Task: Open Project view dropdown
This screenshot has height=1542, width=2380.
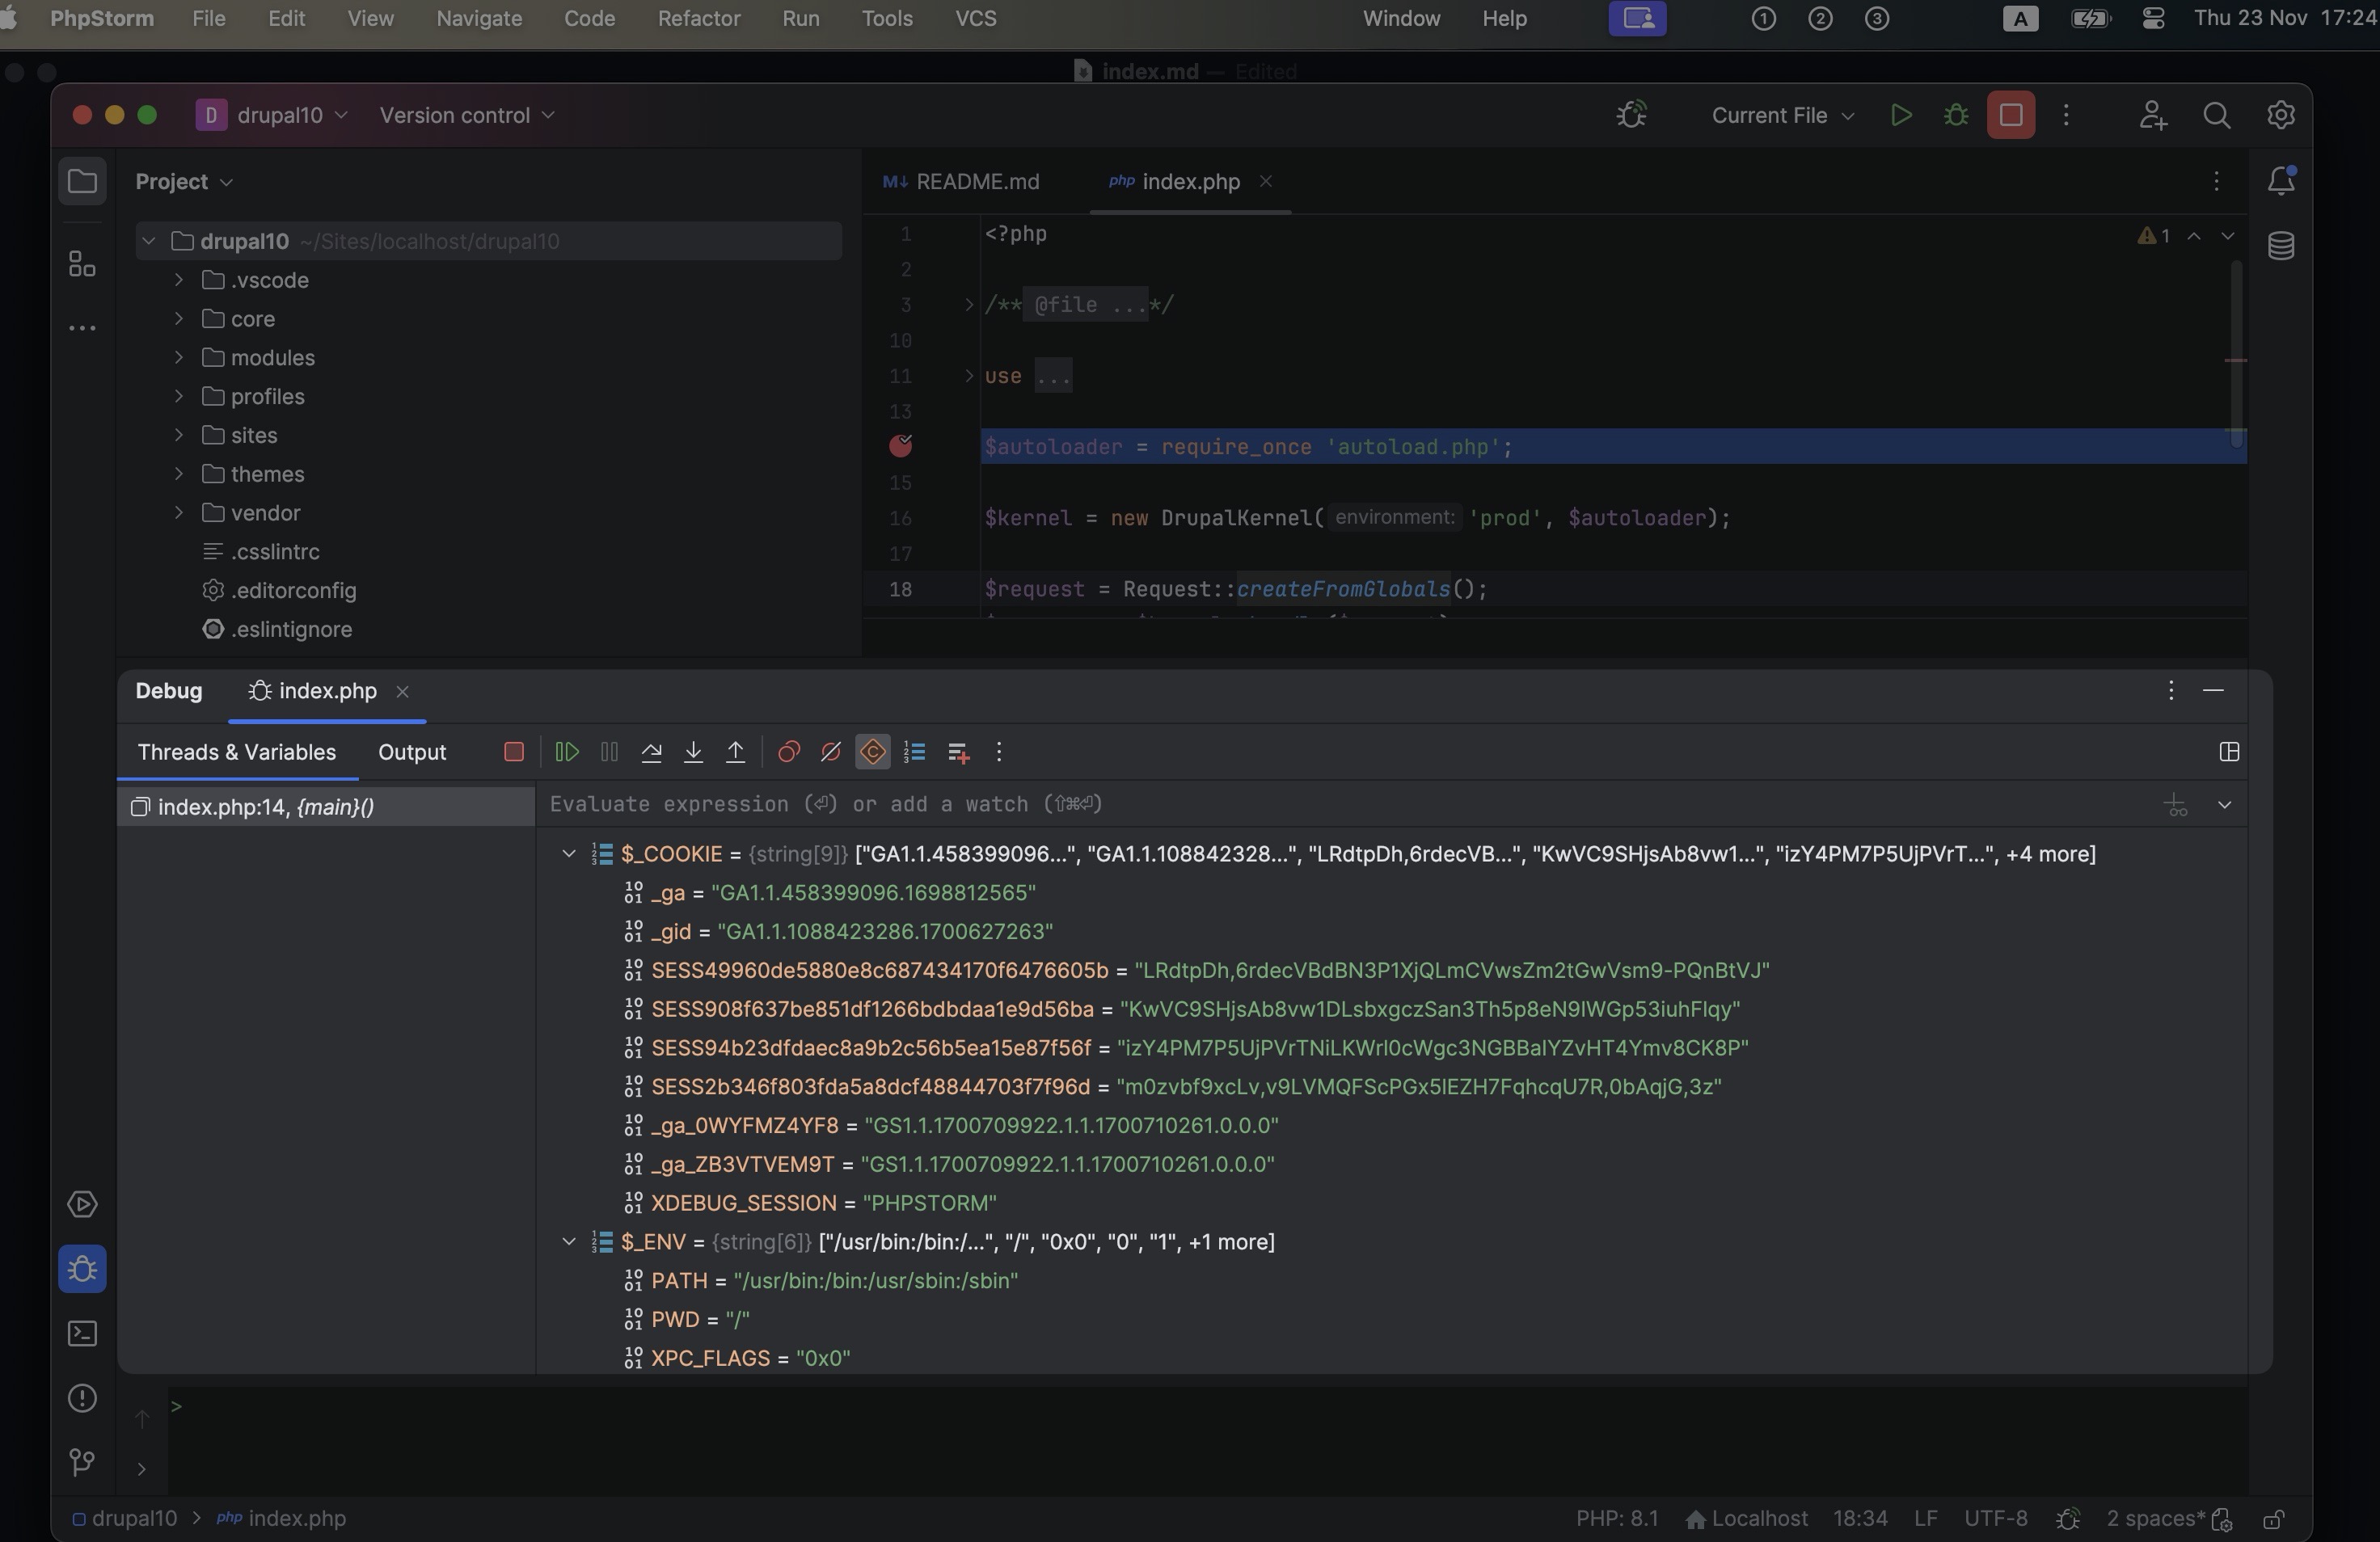Action: [x=184, y=181]
